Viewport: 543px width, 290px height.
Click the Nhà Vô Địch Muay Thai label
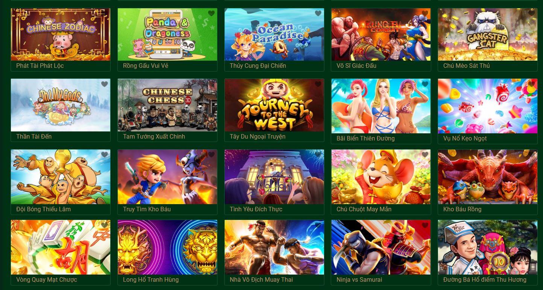[261, 279]
